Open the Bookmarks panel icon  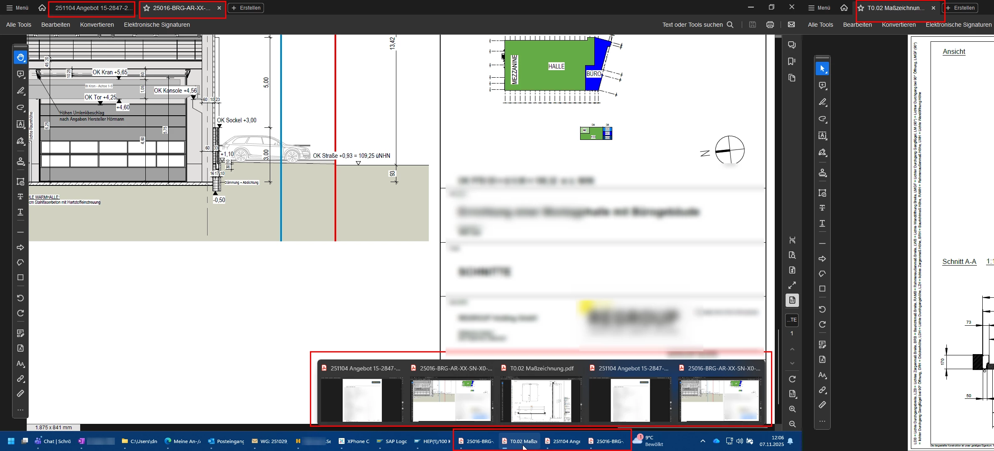point(792,61)
